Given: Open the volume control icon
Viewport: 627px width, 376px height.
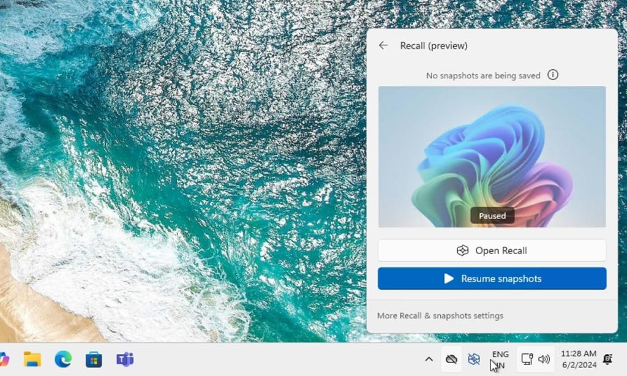Looking at the screenshot, I should (x=544, y=359).
